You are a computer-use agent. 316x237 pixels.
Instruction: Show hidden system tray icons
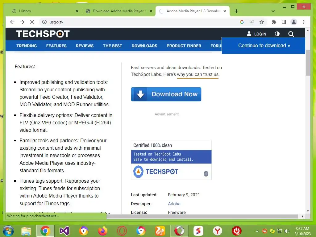click(x=257, y=231)
